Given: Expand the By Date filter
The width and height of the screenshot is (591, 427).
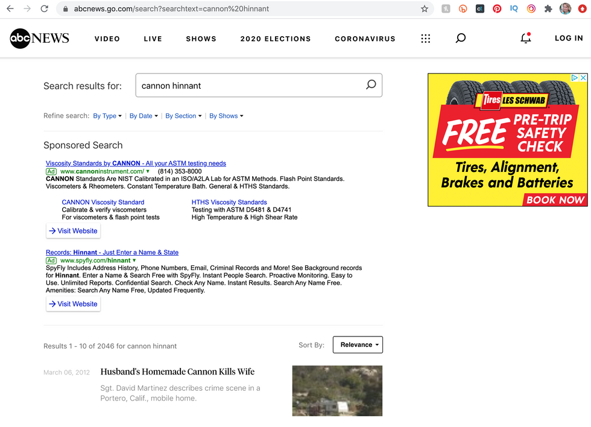Looking at the screenshot, I should pos(144,116).
